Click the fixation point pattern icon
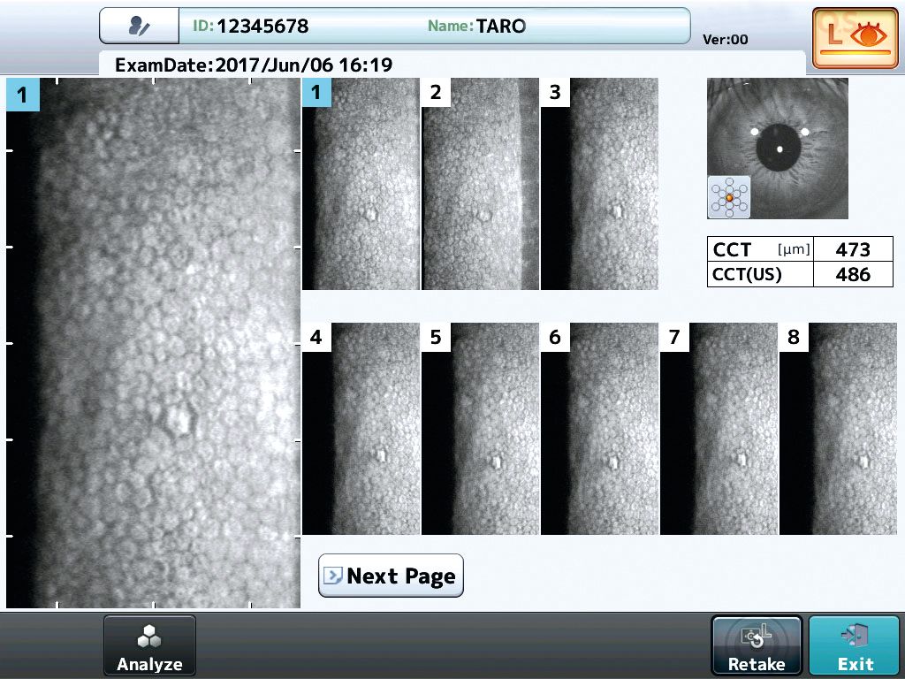905x679 pixels. [x=729, y=197]
